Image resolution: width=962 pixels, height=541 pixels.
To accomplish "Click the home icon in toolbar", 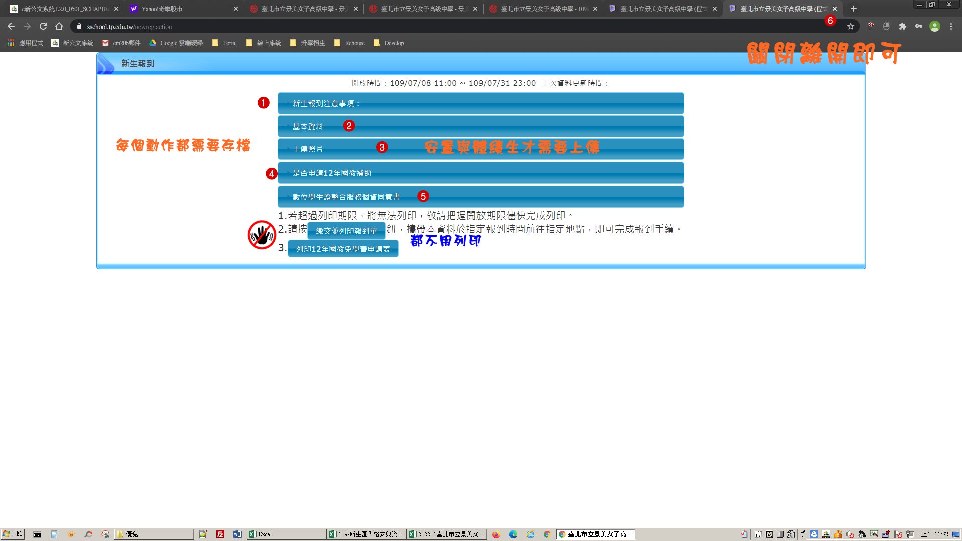I will click(59, 27).
